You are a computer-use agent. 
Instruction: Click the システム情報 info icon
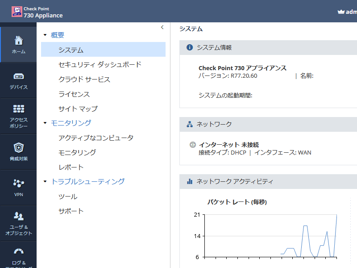tap(189, 47)
